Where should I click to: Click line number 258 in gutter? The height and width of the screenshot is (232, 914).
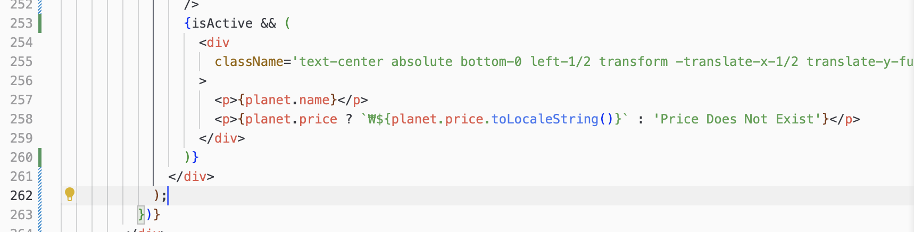coord(21,119)
